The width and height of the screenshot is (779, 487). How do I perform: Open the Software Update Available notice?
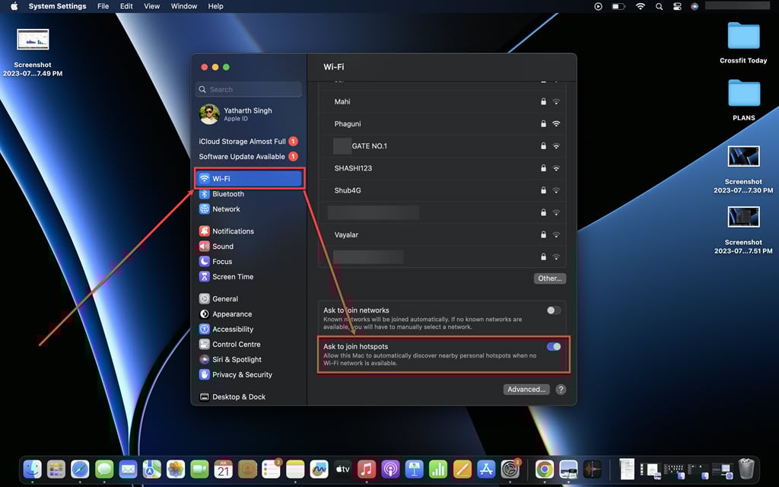[248, 157]
